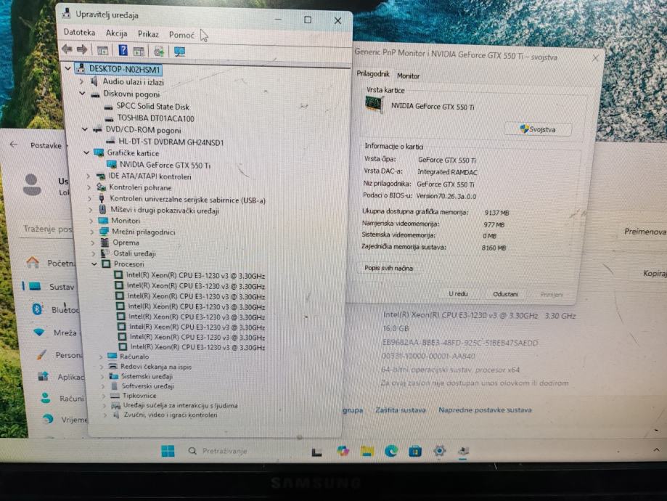Select Računalo category
This screenshot has width=667, height=501.
134,357
